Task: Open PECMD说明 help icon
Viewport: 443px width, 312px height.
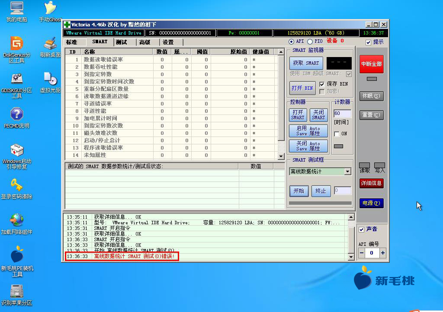Action: [17, 118]
